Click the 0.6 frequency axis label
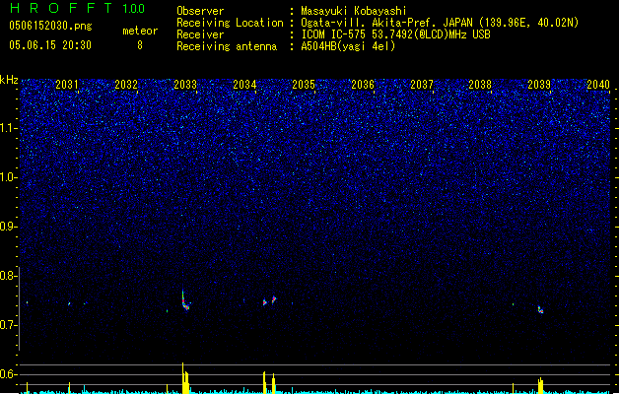Screen dimensions: 620x394 [8, 374]
